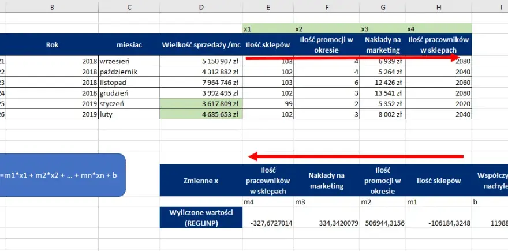Click the green cell 3 617 809 zł
508x251 pixels.
(201, 104)
